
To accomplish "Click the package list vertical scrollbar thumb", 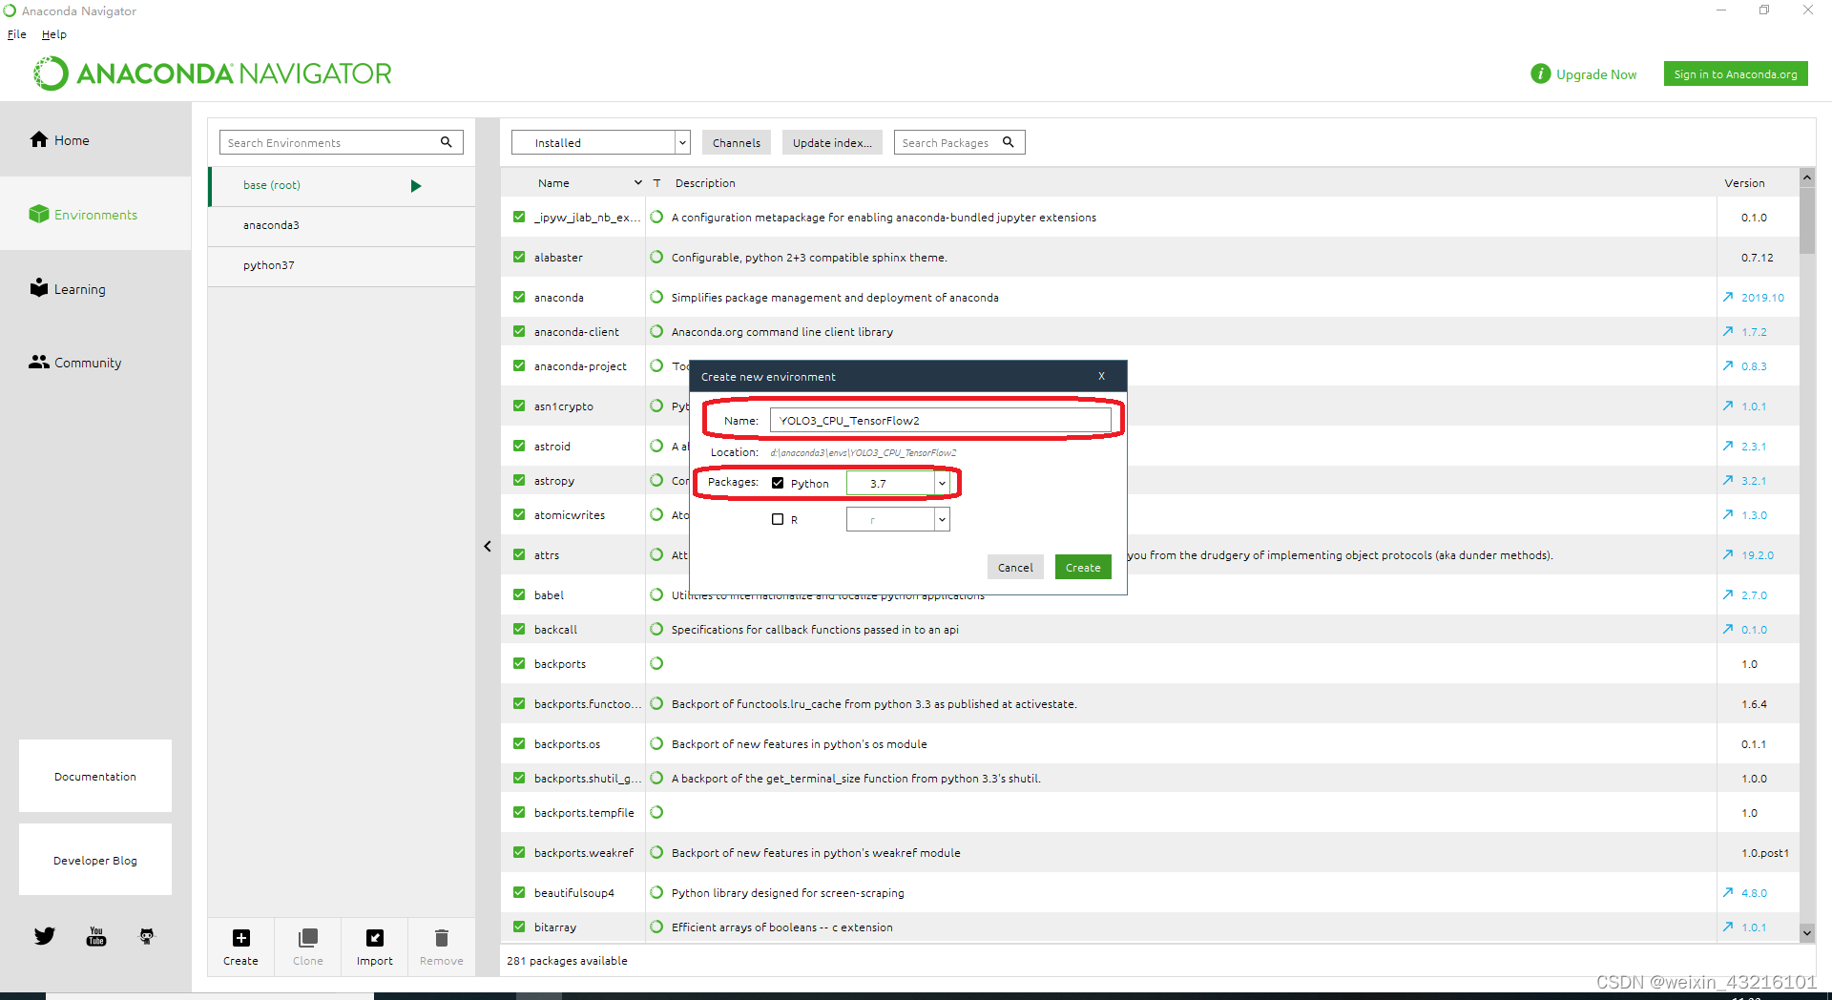I will click(1807, 220).
